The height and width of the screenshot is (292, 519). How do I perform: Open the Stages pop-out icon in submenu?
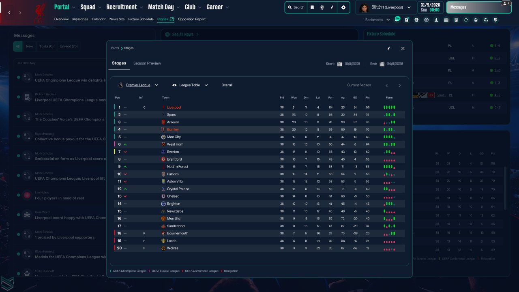coord(172,19)
